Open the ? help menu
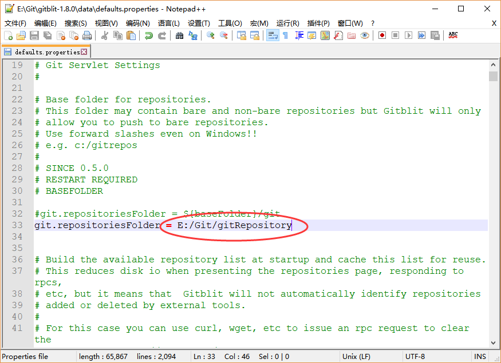This screenshot has height=363, width=501. tap(373, 23)
